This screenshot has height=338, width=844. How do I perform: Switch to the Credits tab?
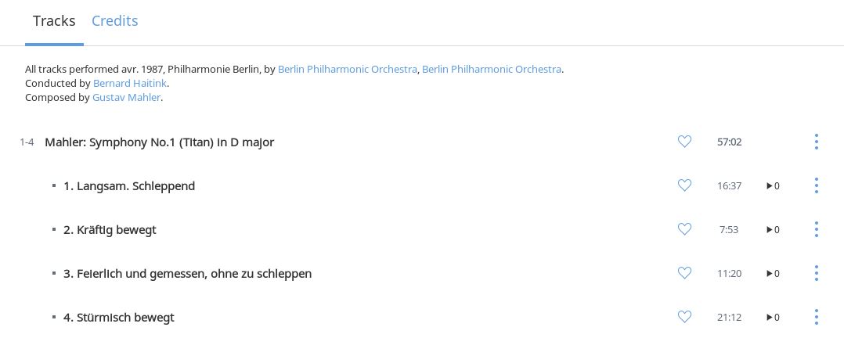pyautogui.click(x=114, y=21)
